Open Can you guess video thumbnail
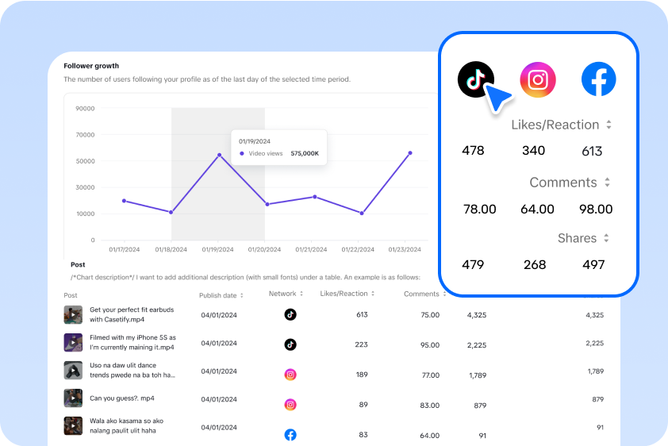 tap(73, 398)
